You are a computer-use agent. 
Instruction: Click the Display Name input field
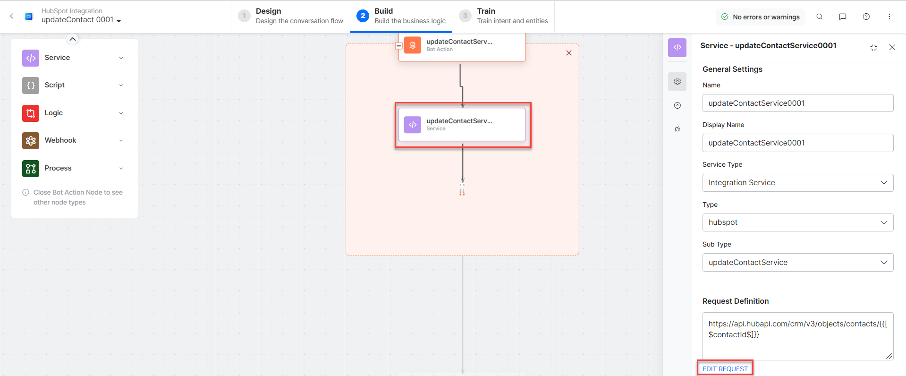click(797, 143)
